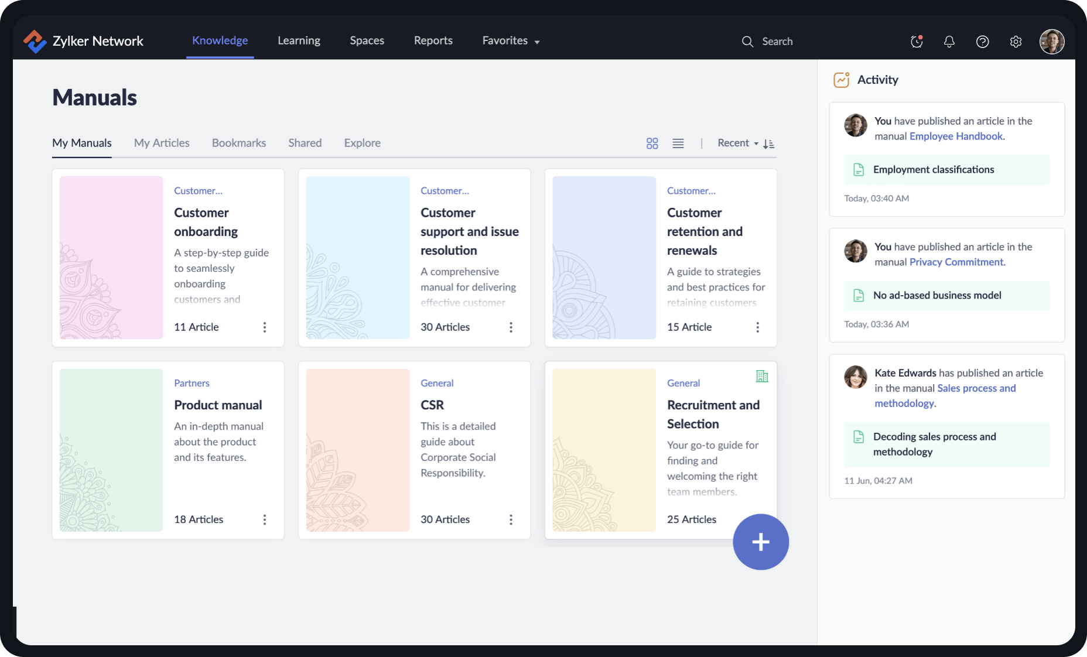This screenshot has height=657, width=1087.
Task: Select the Bookmarks tab
Action: click(239, 143)
